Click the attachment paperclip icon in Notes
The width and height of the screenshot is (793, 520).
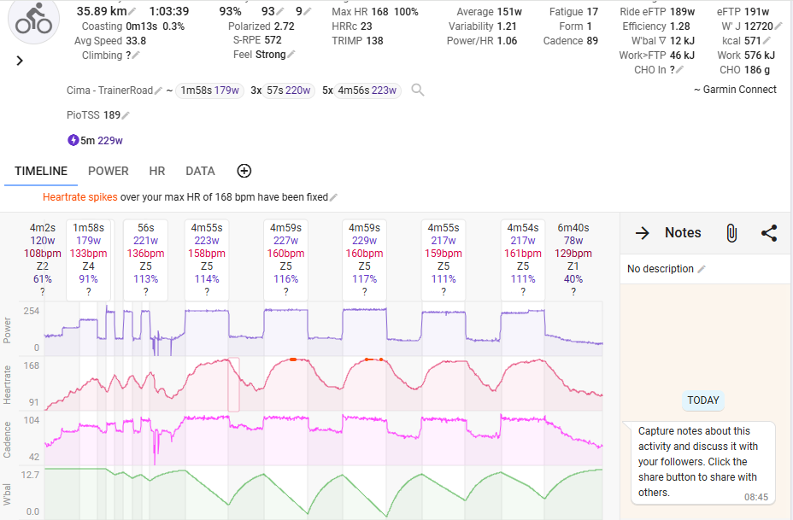(731, 233)
